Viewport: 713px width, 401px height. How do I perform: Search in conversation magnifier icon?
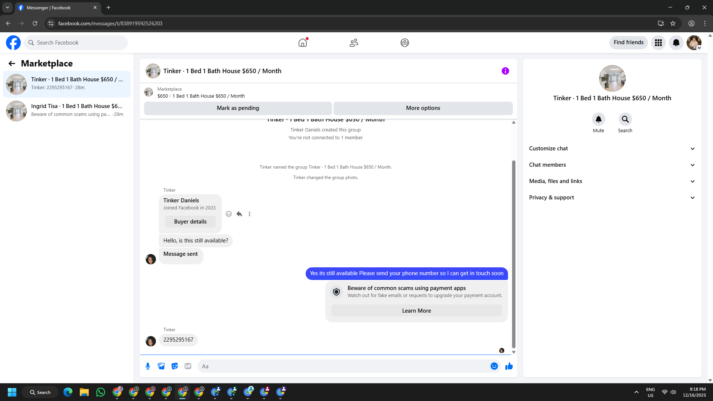coord(625,119)
